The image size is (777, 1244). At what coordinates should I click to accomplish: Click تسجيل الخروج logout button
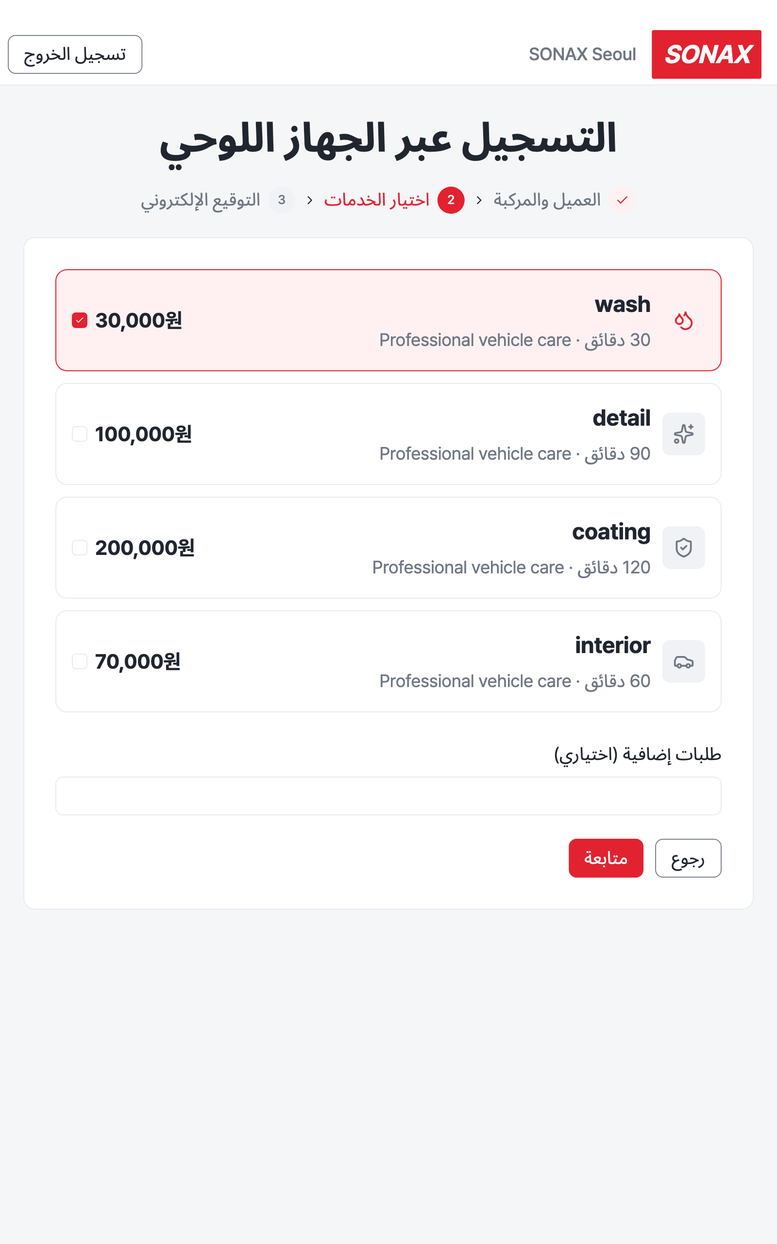tap(75, 54)
